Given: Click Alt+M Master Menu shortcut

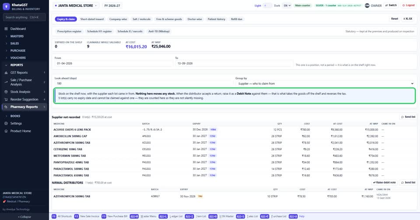Looking at the screenshot, I should [143, 216].
